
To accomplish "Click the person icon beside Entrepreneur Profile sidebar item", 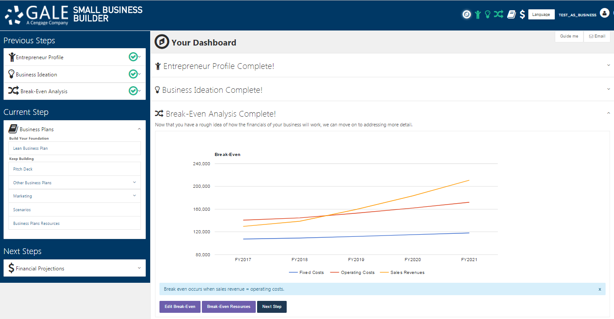I will 12,57.
